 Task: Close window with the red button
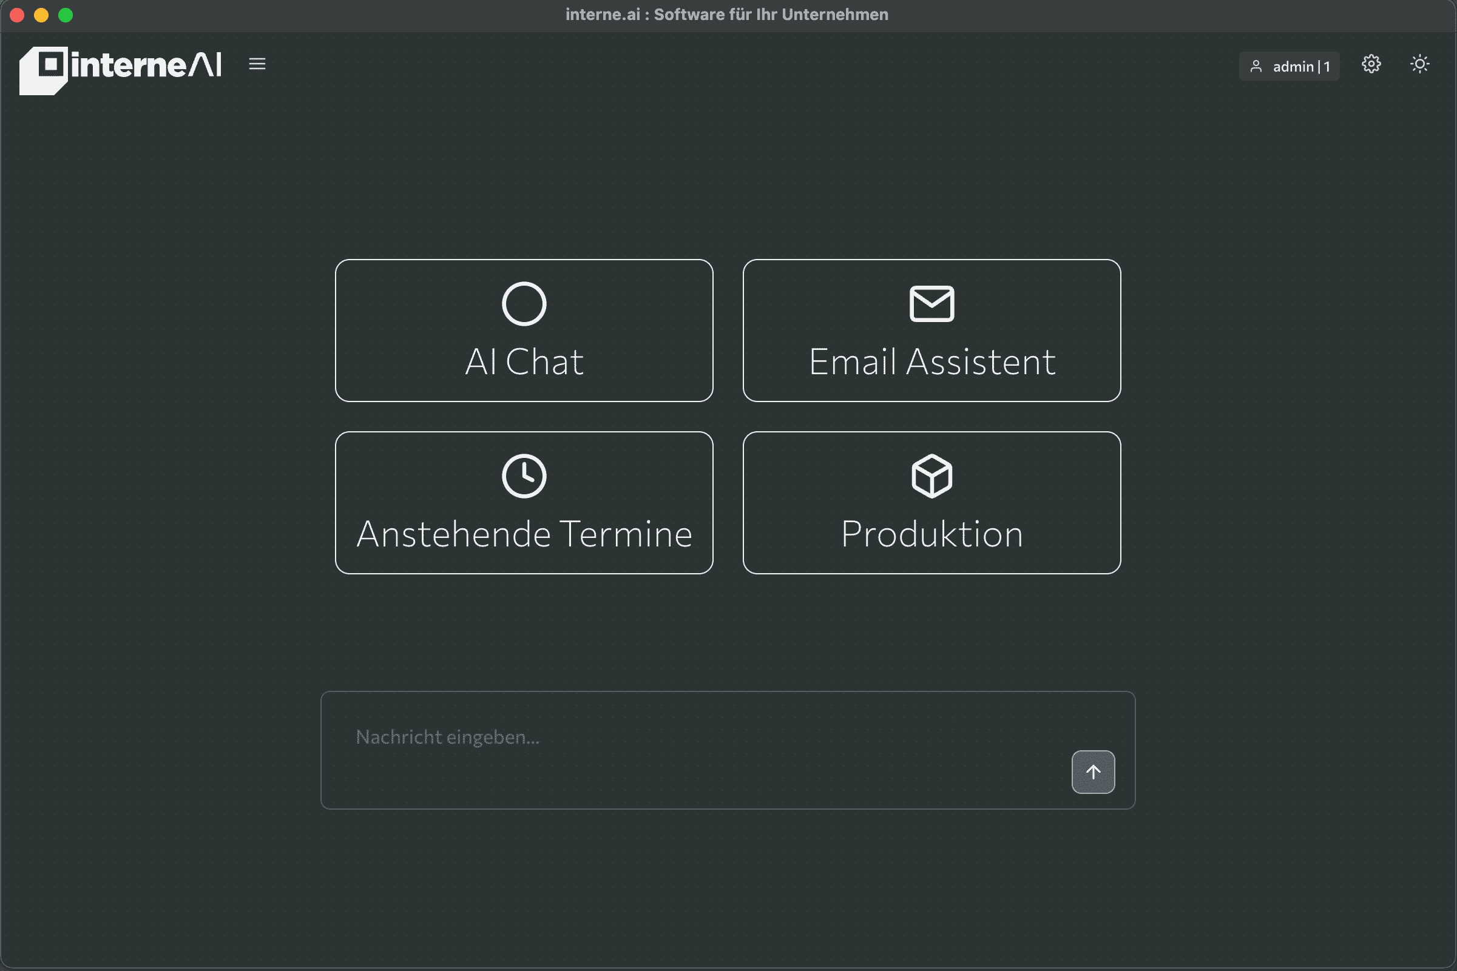tap(18, 15)
